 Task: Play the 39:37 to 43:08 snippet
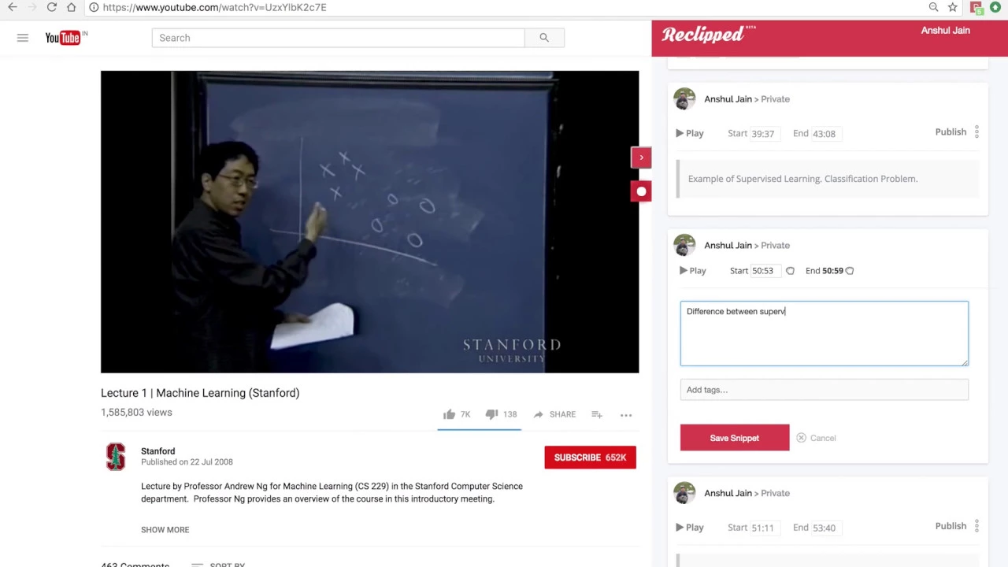coord(690,133)
